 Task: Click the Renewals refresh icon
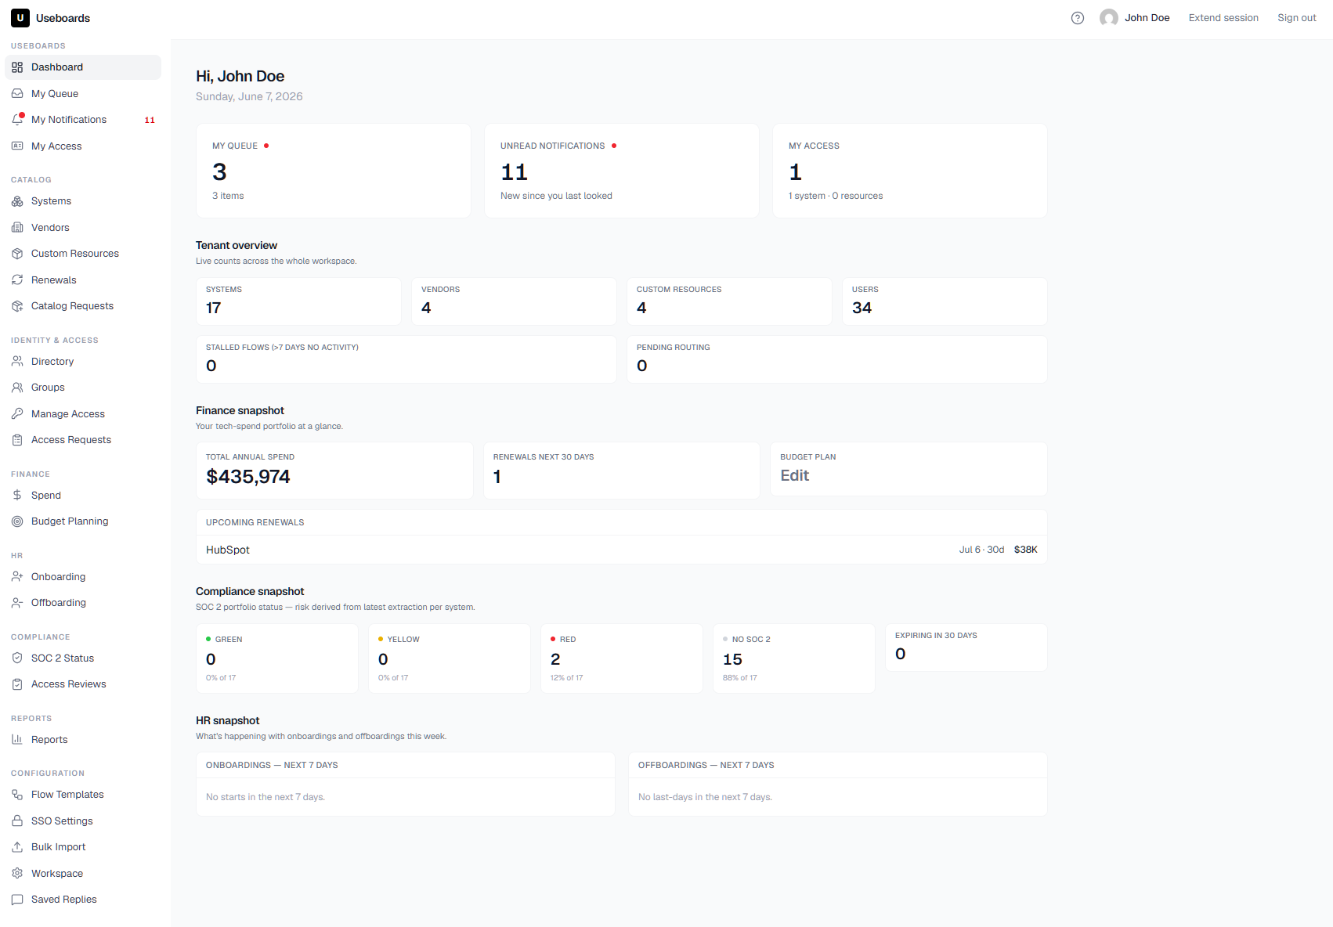click(17, 280)
